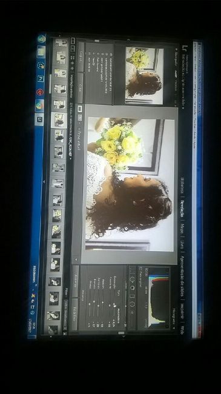Click the Pretos slider handle

click(x=90, y=304)
